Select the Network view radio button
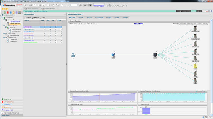The height and width of the screenshot is (119, 213). [92, 24]
